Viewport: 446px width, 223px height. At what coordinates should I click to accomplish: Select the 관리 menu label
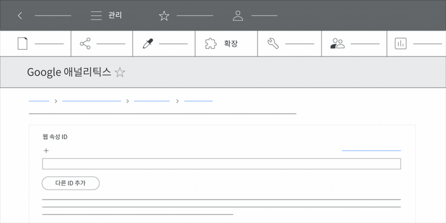[115, 16]
